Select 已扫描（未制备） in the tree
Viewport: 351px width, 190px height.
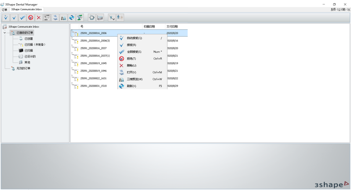click(x=35, y=45)
